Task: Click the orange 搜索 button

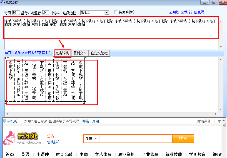Action: 183,139
